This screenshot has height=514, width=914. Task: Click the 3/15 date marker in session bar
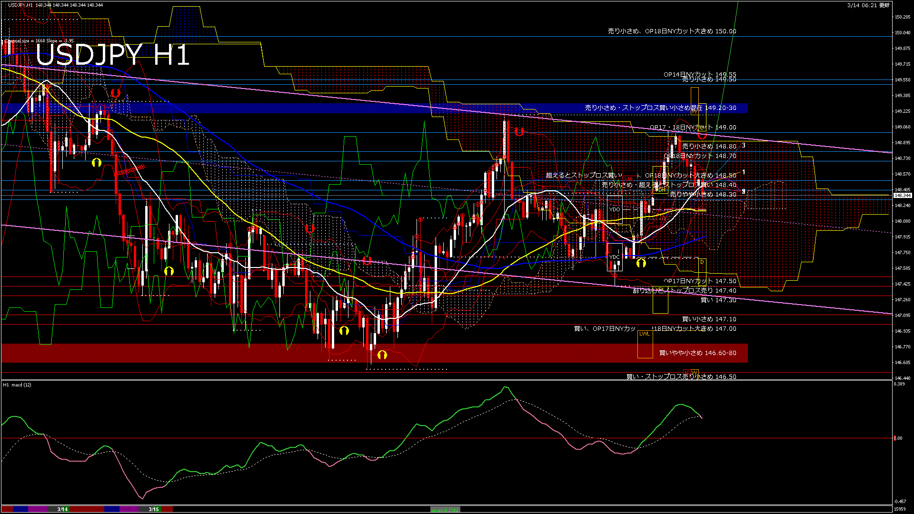[x=153, y=509]
